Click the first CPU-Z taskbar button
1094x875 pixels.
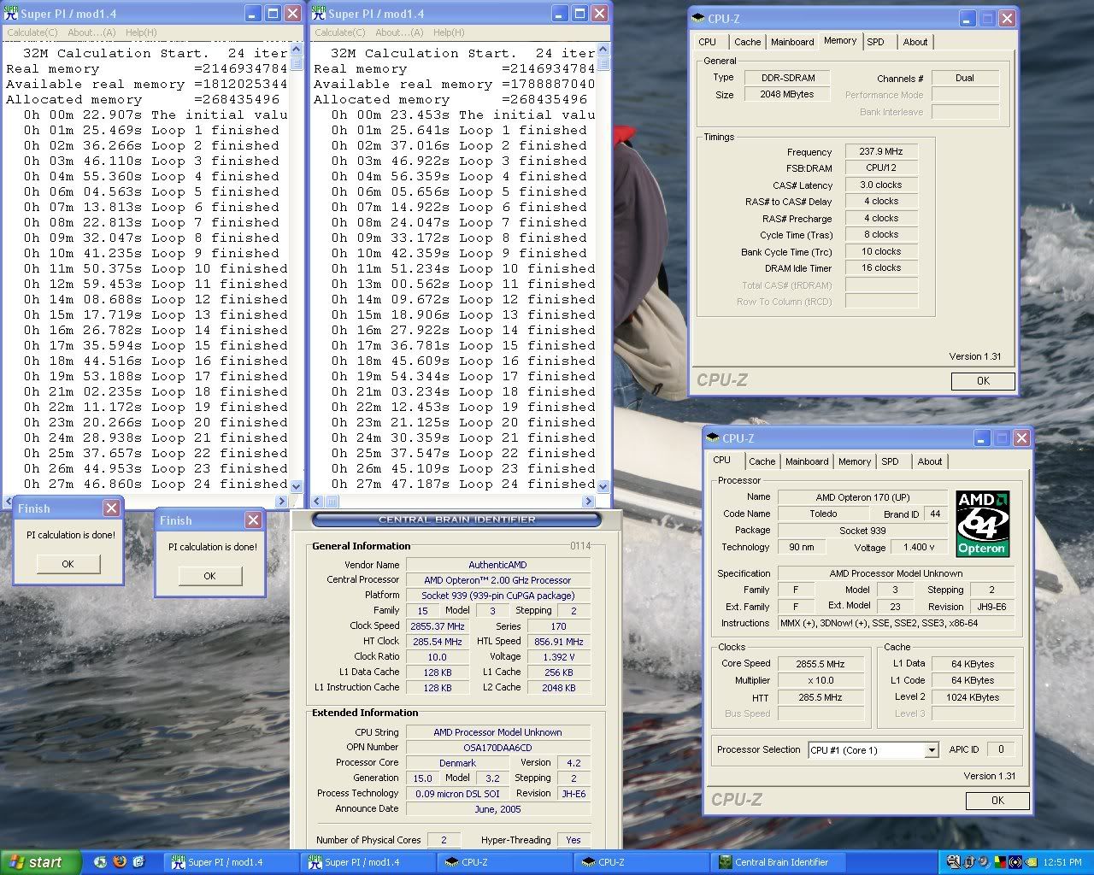point(505,862)
